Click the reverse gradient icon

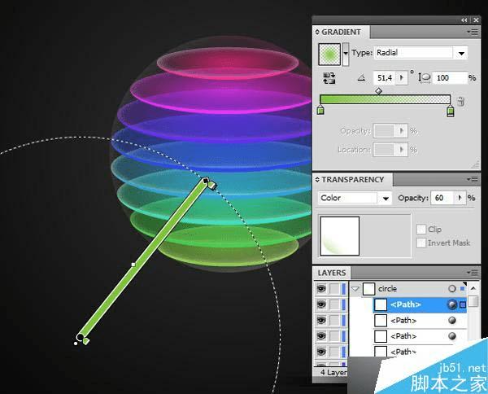click(x=329, y=78)
